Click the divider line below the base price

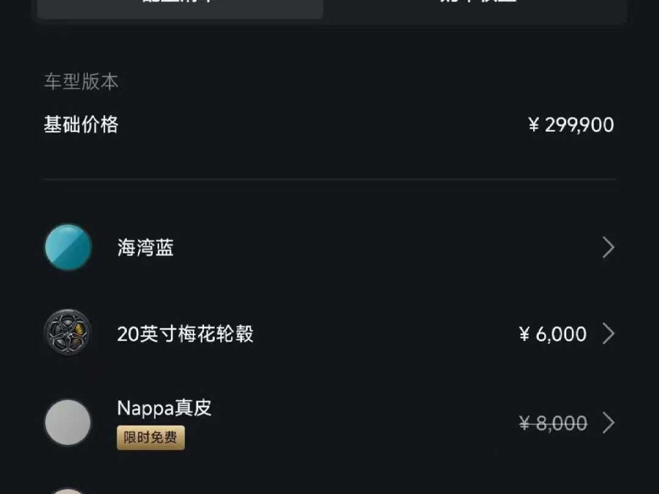[329, 179]
